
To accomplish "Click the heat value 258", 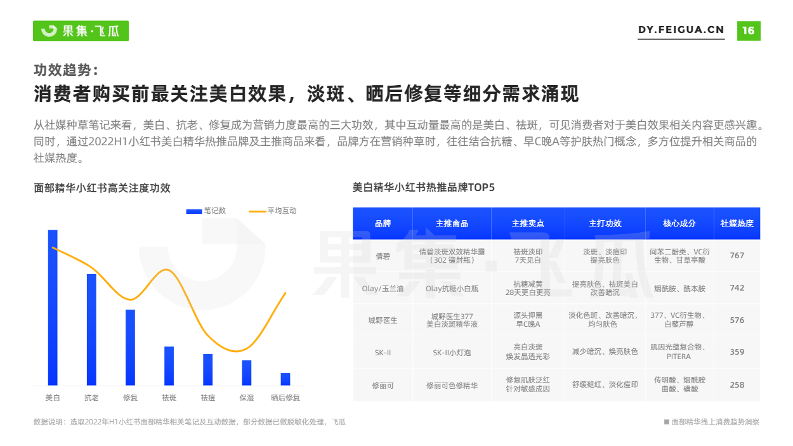I will [x=737, y=385].
